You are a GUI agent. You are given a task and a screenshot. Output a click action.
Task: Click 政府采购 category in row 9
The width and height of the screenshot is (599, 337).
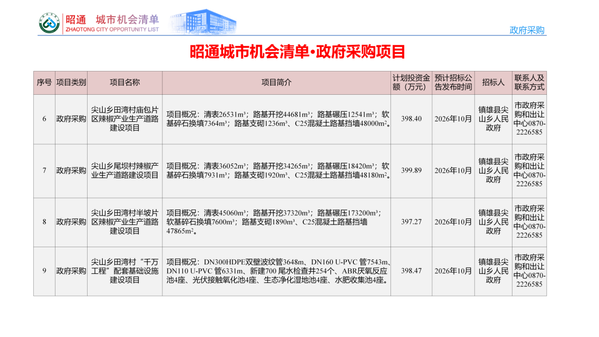[71, 271]
